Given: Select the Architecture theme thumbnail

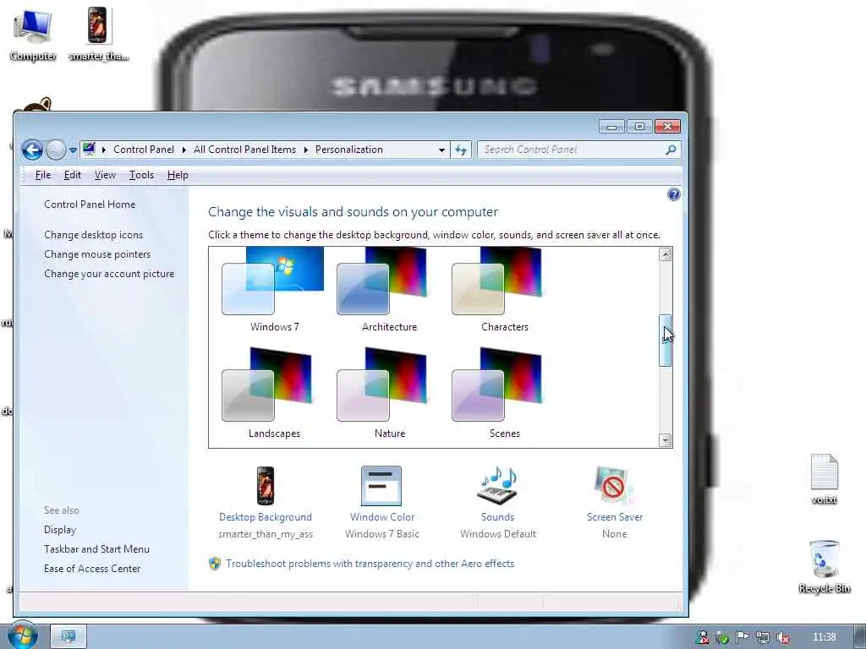Looking at the screenshot, I should pos(382,281).
